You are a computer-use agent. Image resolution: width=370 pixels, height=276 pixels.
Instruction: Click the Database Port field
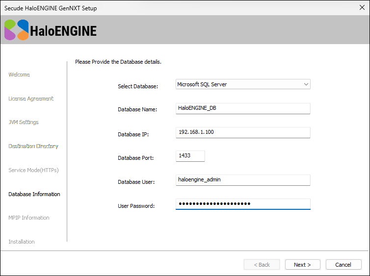coord(190,156)
